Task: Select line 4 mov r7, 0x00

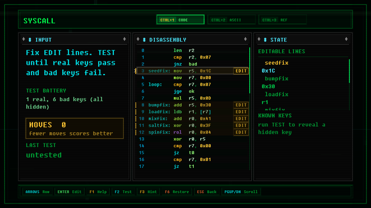Action: coord(192,78)
